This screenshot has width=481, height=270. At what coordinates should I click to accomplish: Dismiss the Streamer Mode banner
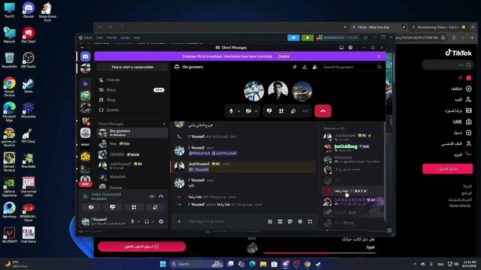tap(379, 56)
